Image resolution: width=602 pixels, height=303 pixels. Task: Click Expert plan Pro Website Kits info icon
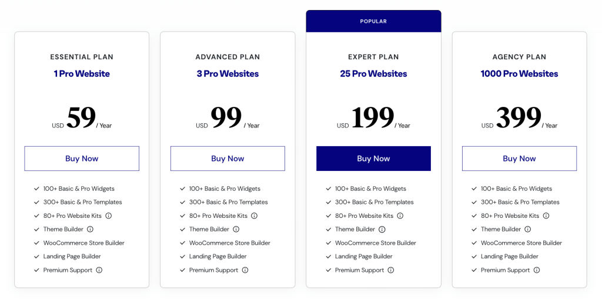(x=400, y=216)
